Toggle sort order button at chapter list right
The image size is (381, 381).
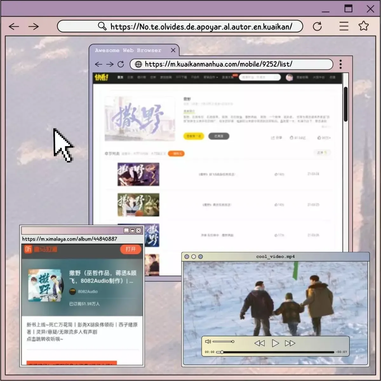(x=322, y=153)
